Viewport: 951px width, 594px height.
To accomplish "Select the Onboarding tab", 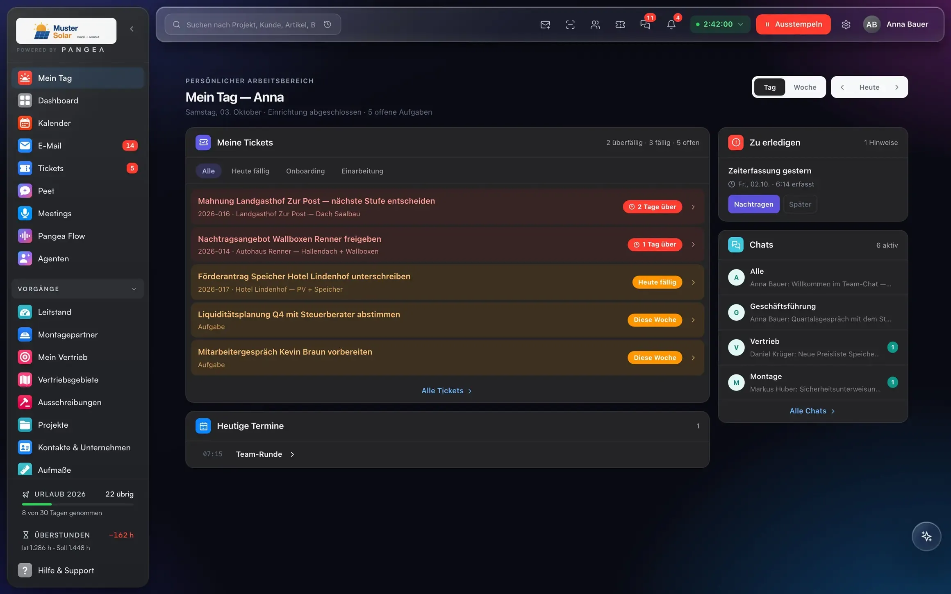I will click(x=305, y=171).
